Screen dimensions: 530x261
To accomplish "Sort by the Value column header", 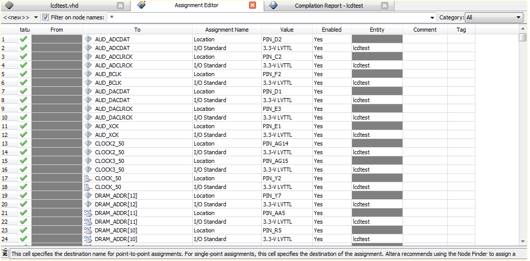I will click(287, 30).
